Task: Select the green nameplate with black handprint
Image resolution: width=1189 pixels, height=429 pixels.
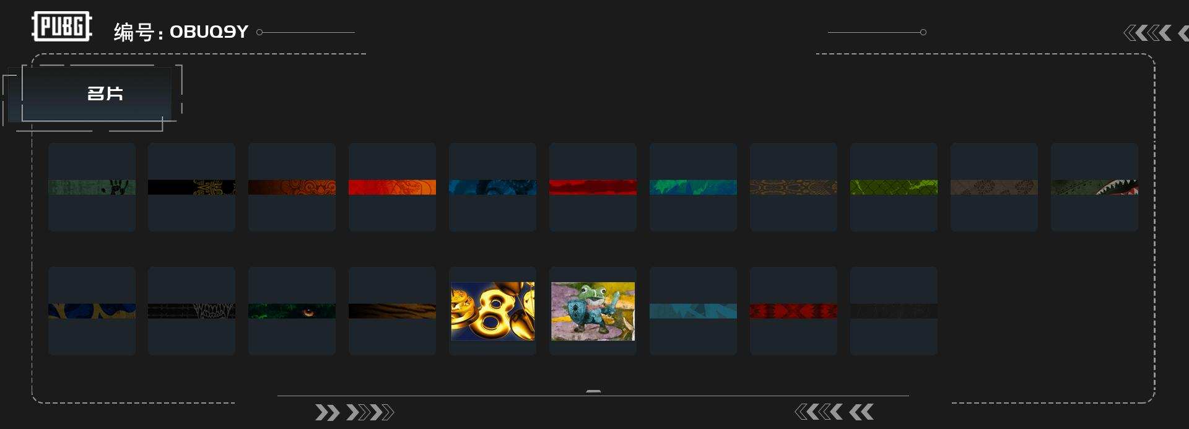Action: [92, 187]
